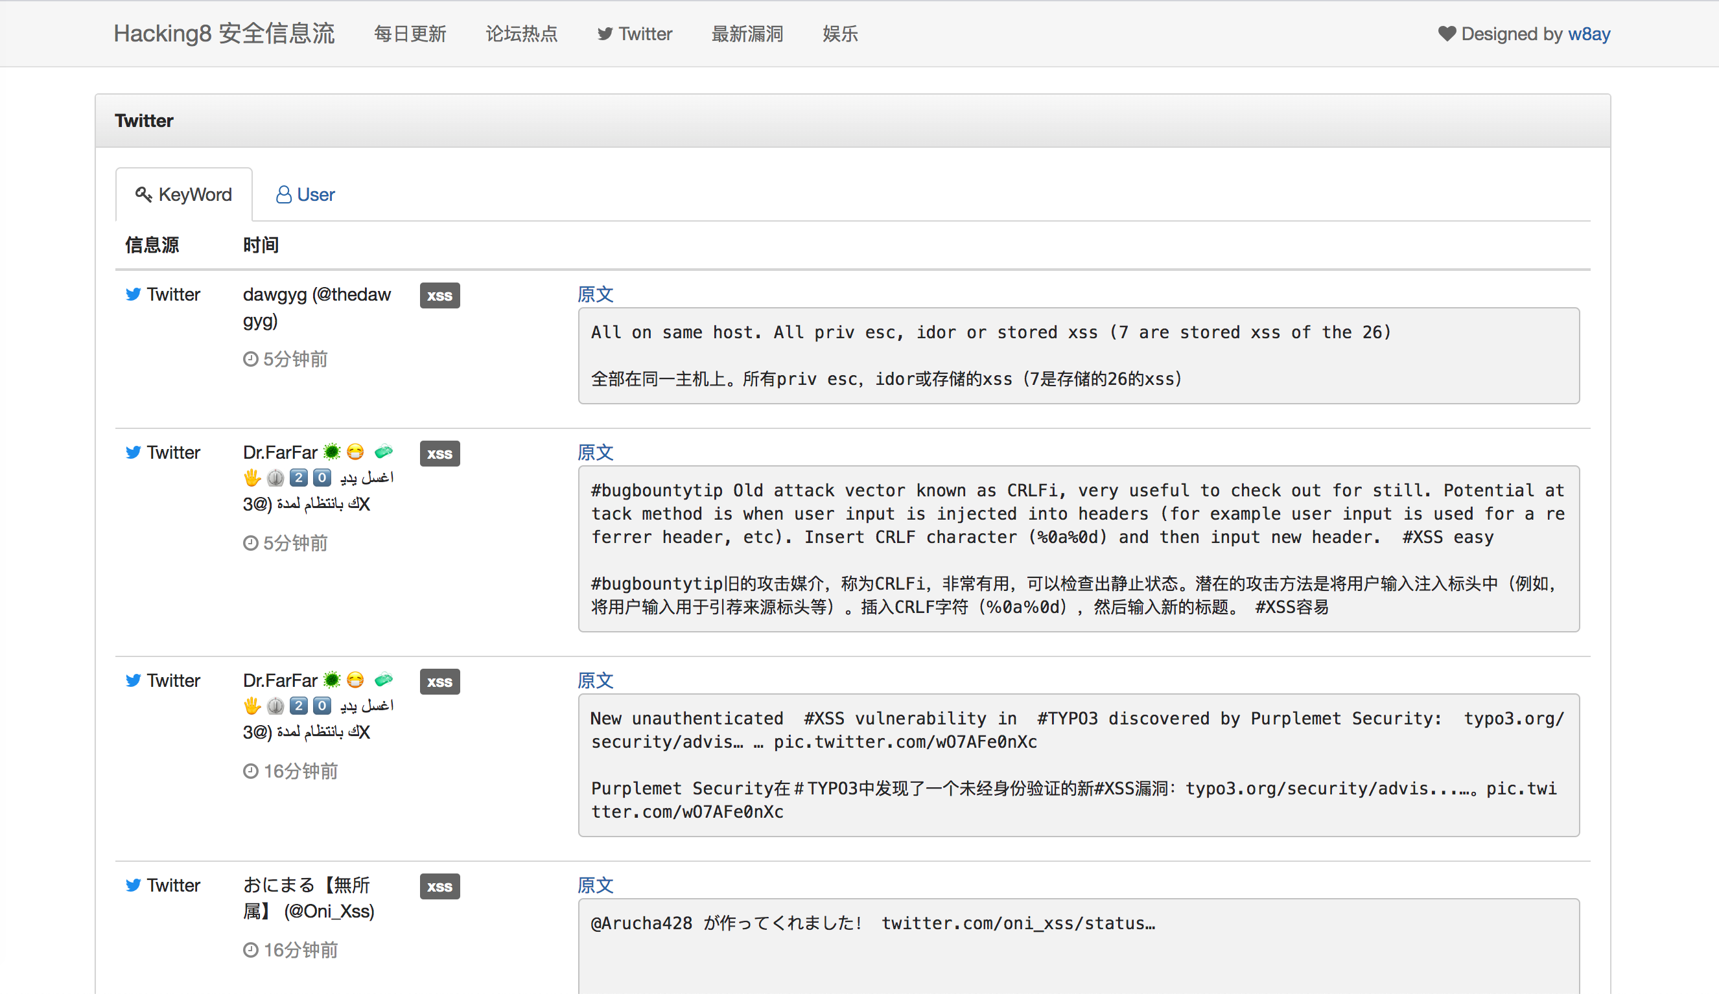
Task: Click clock icon in Oni_Xss row
Action: click(x=251, y=950)
